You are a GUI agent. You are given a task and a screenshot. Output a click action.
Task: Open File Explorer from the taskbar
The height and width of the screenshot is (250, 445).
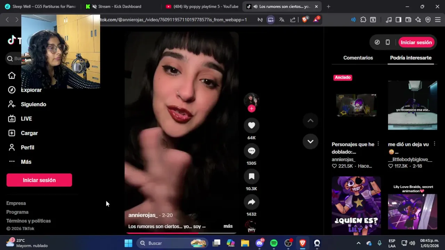(x=245, y=243)
